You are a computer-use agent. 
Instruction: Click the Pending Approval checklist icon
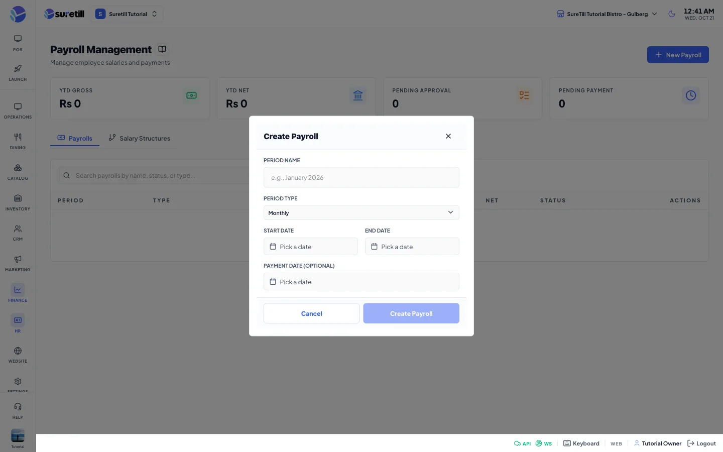524,95
